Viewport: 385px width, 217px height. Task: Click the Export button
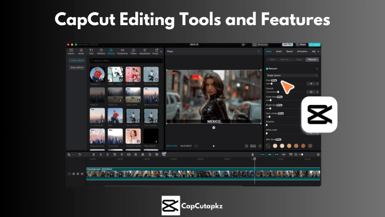(x=314, y=45)
